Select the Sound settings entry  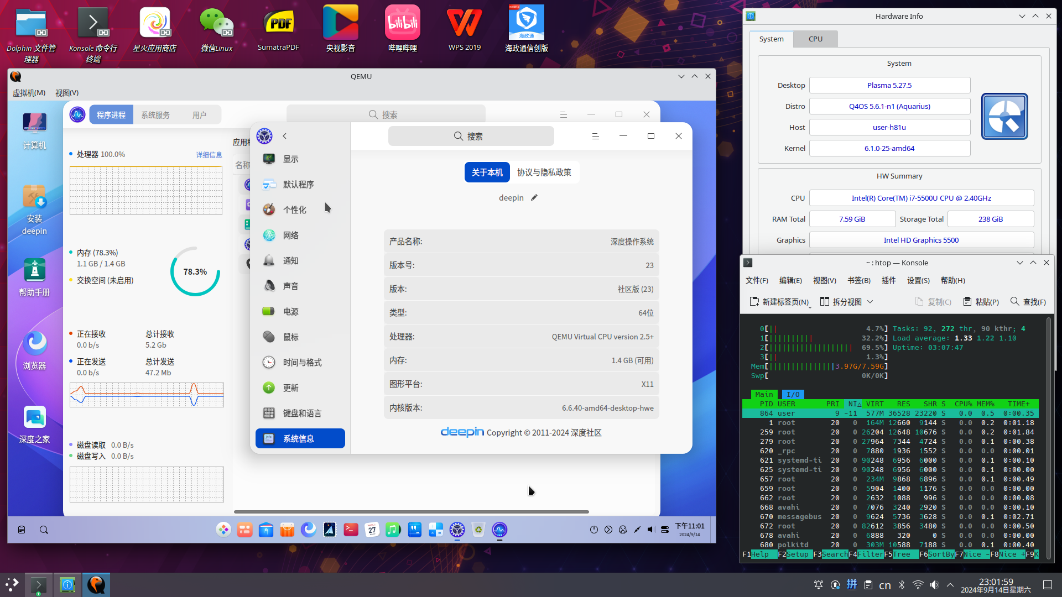coord(290,286)
